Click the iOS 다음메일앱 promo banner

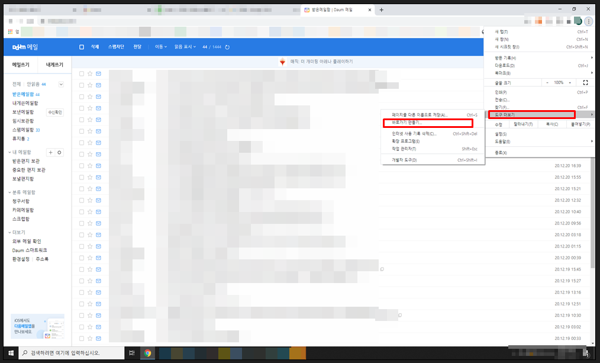[x=37, y=326]
